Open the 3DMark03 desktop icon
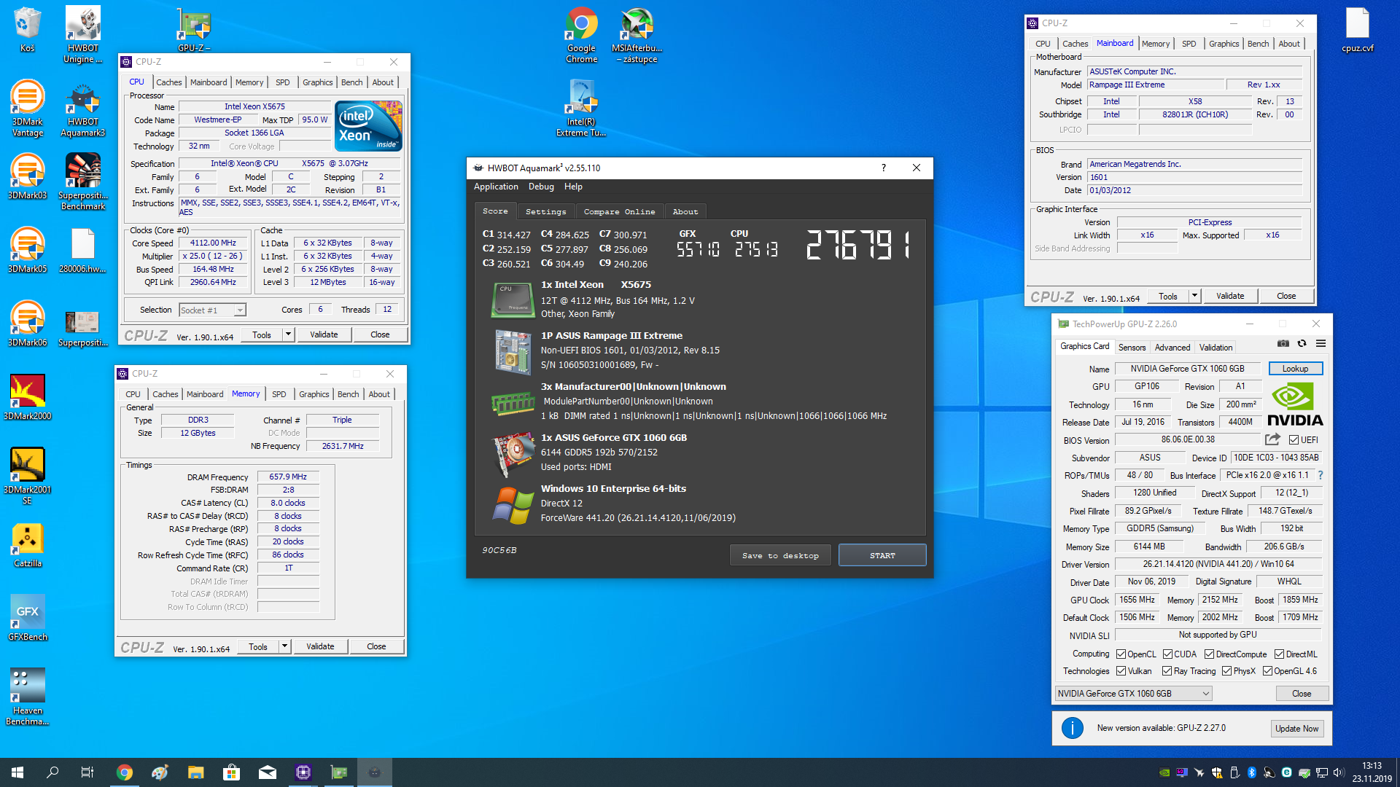Screen dimensions: 1400x787 point(27,176)
